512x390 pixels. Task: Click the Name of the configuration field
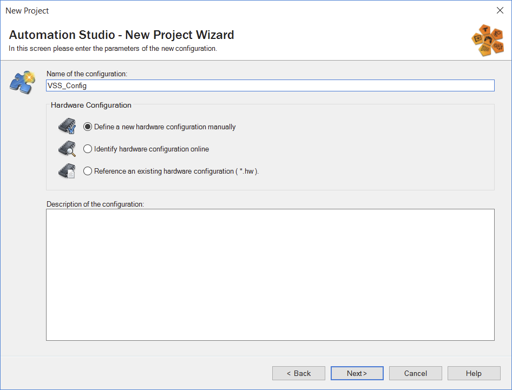pyautogui.click(x=271, y=85)
